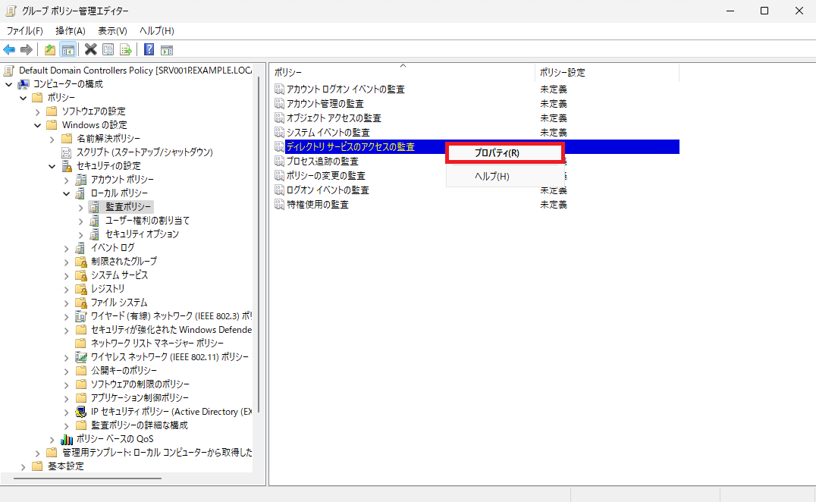Select 制限されたグループ in the tree
Viewport: 816px width, 502px height.
tap(124, 261)
